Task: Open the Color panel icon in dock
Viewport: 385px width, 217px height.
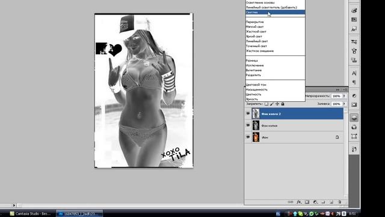Action: point(354,11)
